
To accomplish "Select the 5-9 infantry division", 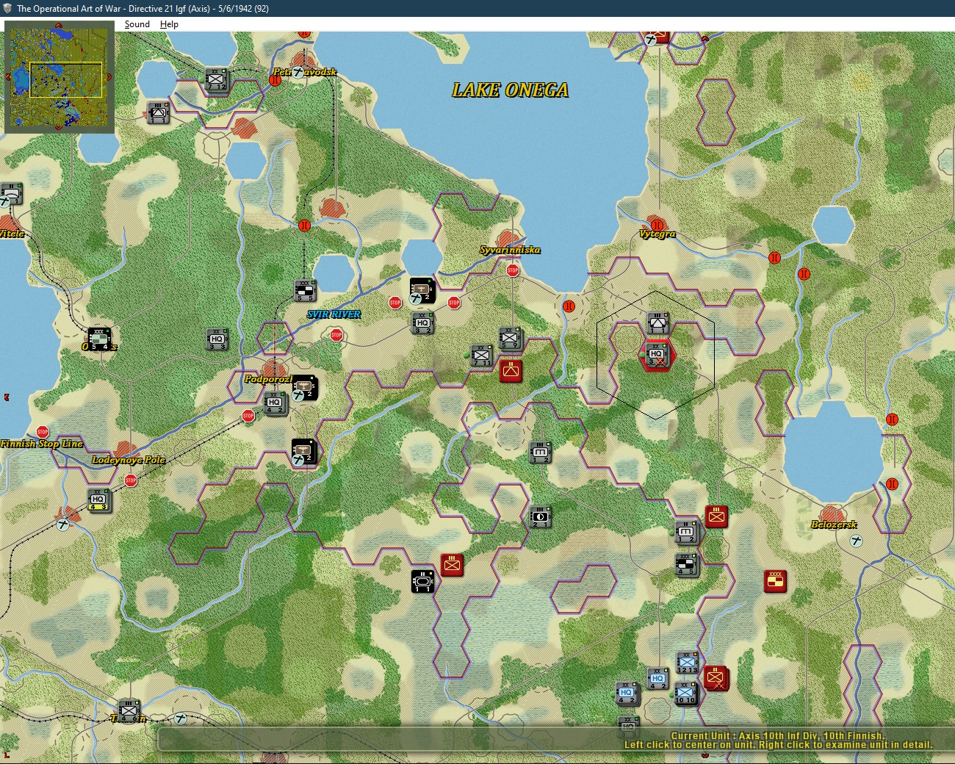I will (x=510, y=339).
